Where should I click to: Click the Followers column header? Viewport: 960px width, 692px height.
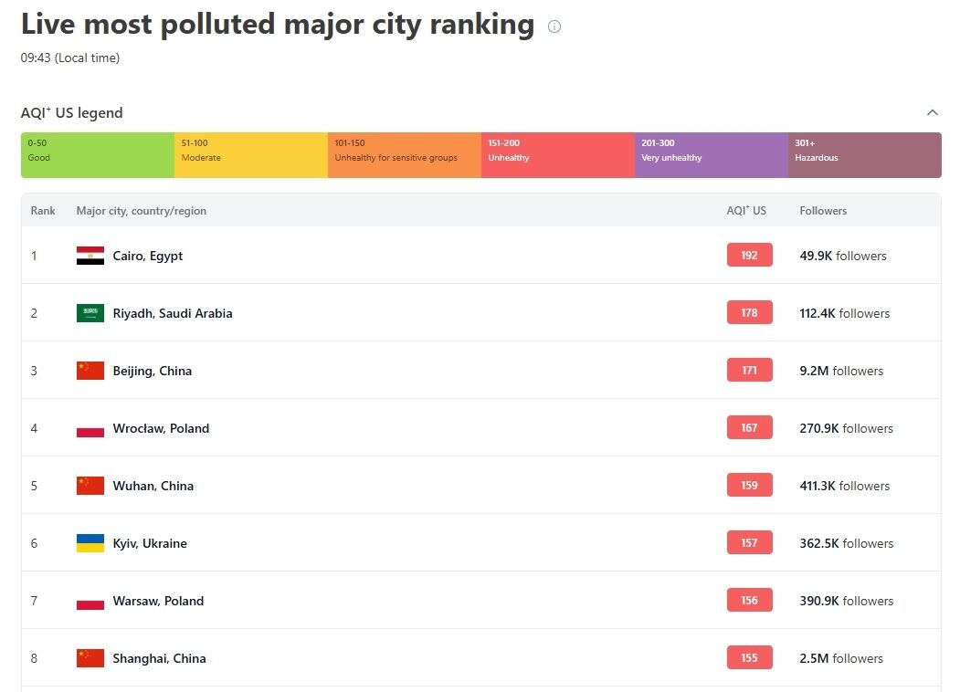point(823,211)
